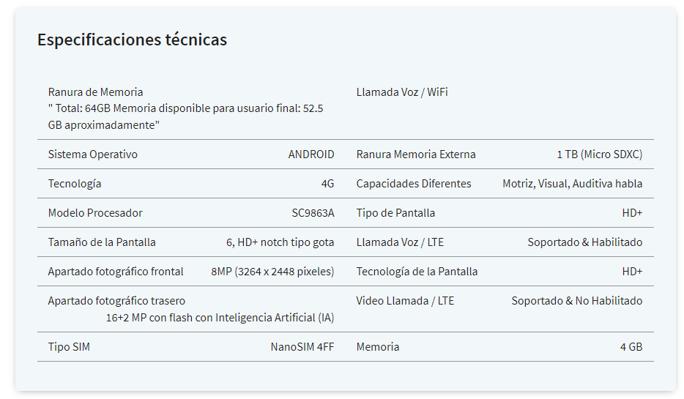Click the Sistema Operativo row label
Screen dimensions: 684x399
point(92,154)
